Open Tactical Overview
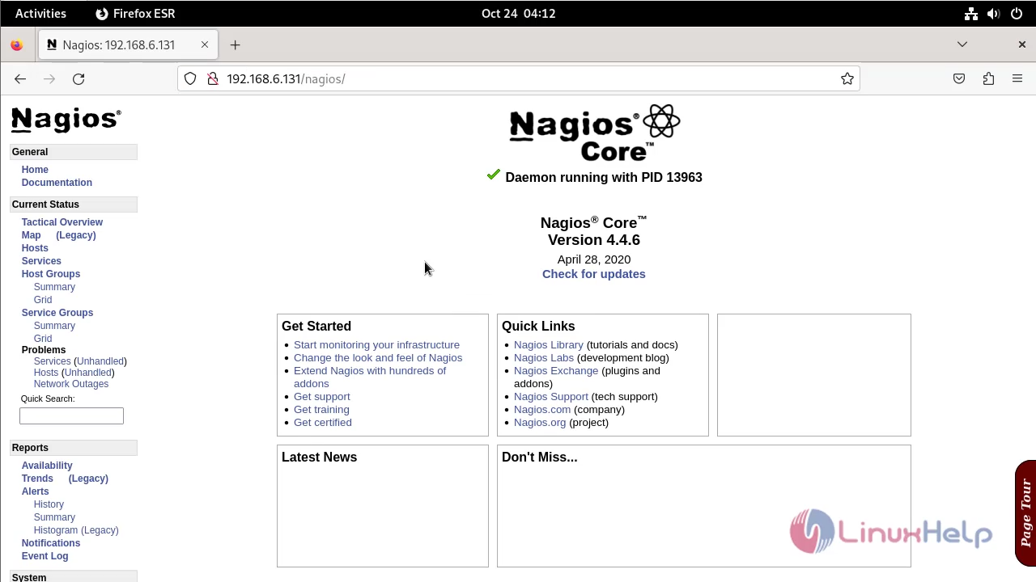 coord(62,222)
